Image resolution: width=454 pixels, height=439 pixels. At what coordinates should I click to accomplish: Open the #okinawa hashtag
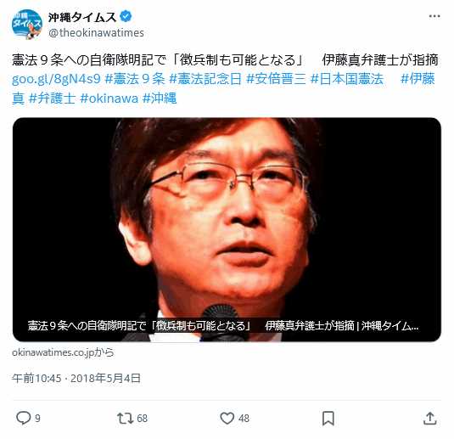[x=109, y=98]
